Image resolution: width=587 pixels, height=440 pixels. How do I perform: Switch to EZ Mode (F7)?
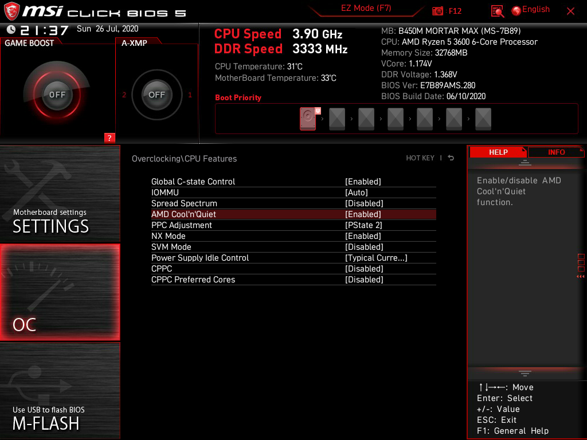pyautogui.click(x=366, y=8)
